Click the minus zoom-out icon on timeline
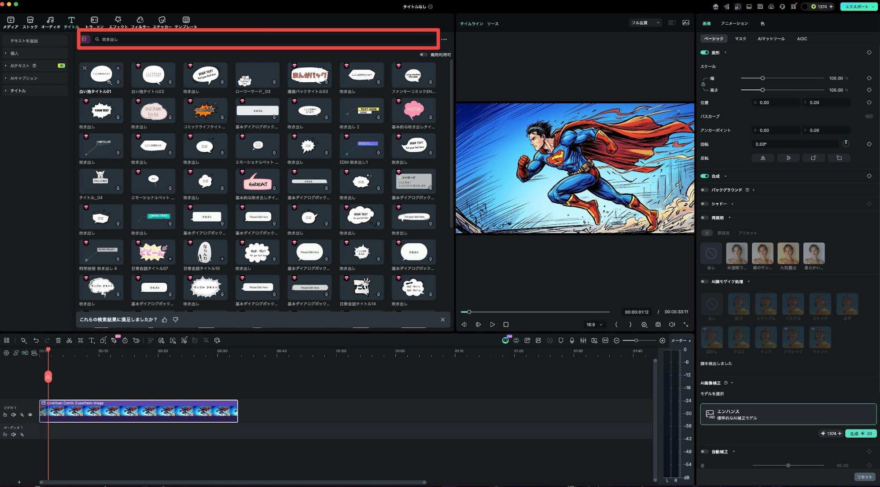Image resolution: width=880 pixels, height=487 pixels. point(616,341)
